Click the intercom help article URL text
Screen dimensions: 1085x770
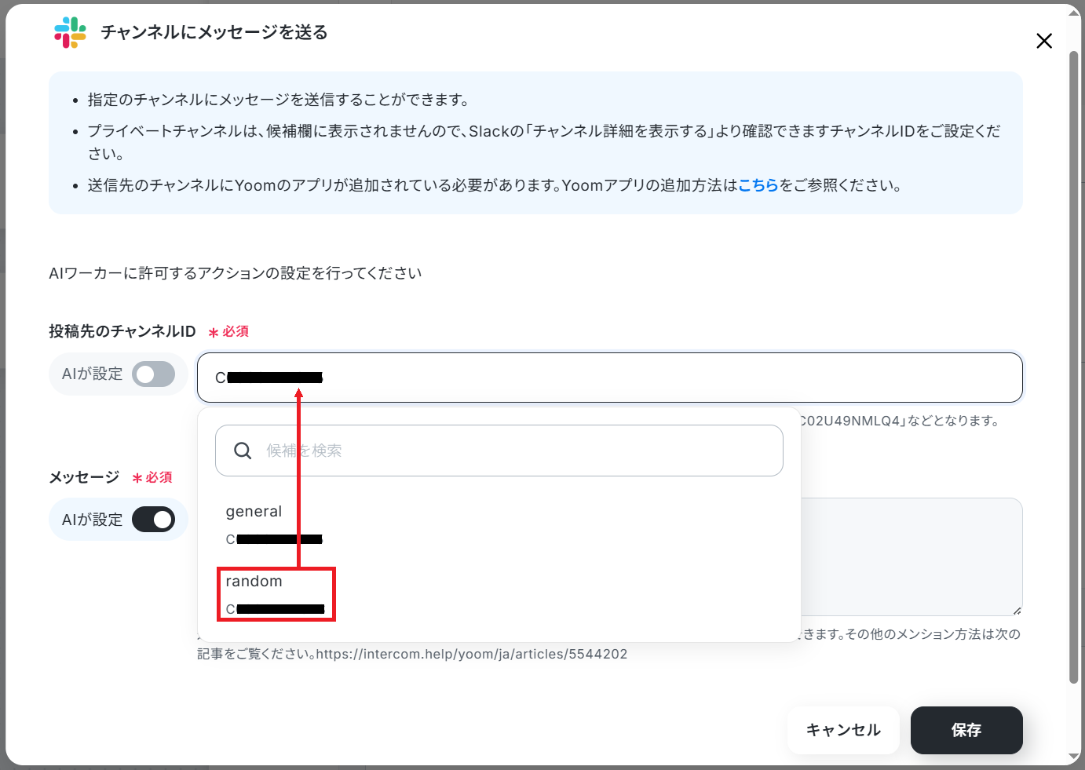click(x=472, y=654)
